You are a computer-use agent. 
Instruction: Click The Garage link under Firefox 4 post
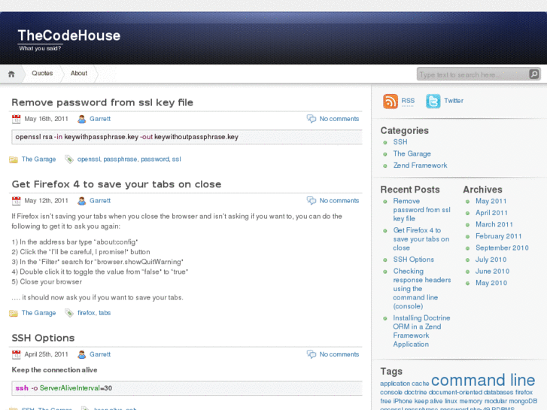38,313
